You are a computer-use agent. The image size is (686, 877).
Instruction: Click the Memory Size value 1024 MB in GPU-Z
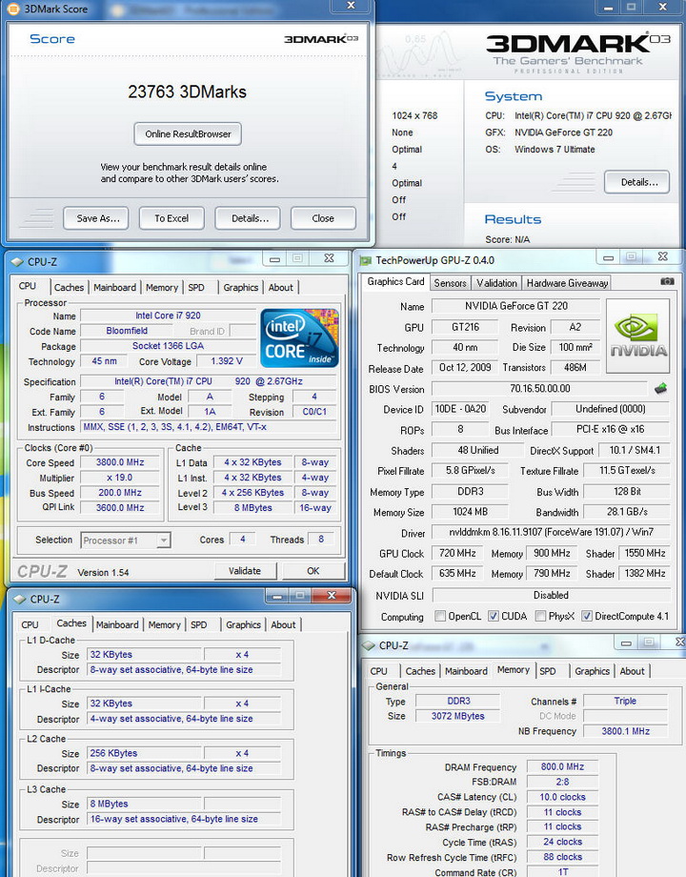click(470, 512)
